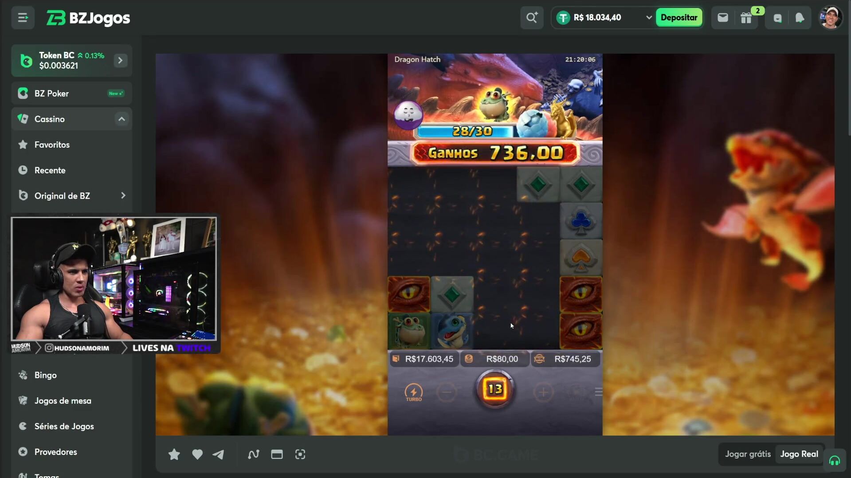Click the orange spade symbol tile

pyautogui.click(x=581, y=258)
